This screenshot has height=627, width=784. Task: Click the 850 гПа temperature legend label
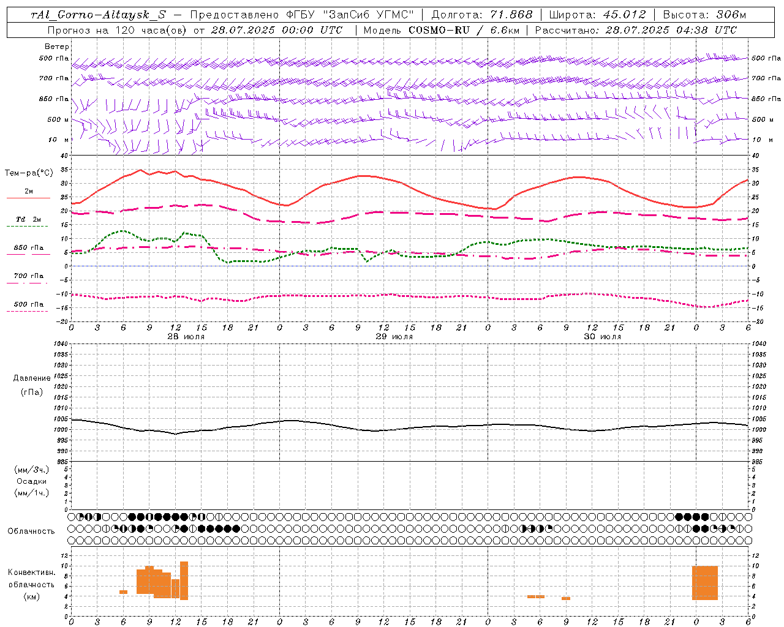(x=29, y=247)
